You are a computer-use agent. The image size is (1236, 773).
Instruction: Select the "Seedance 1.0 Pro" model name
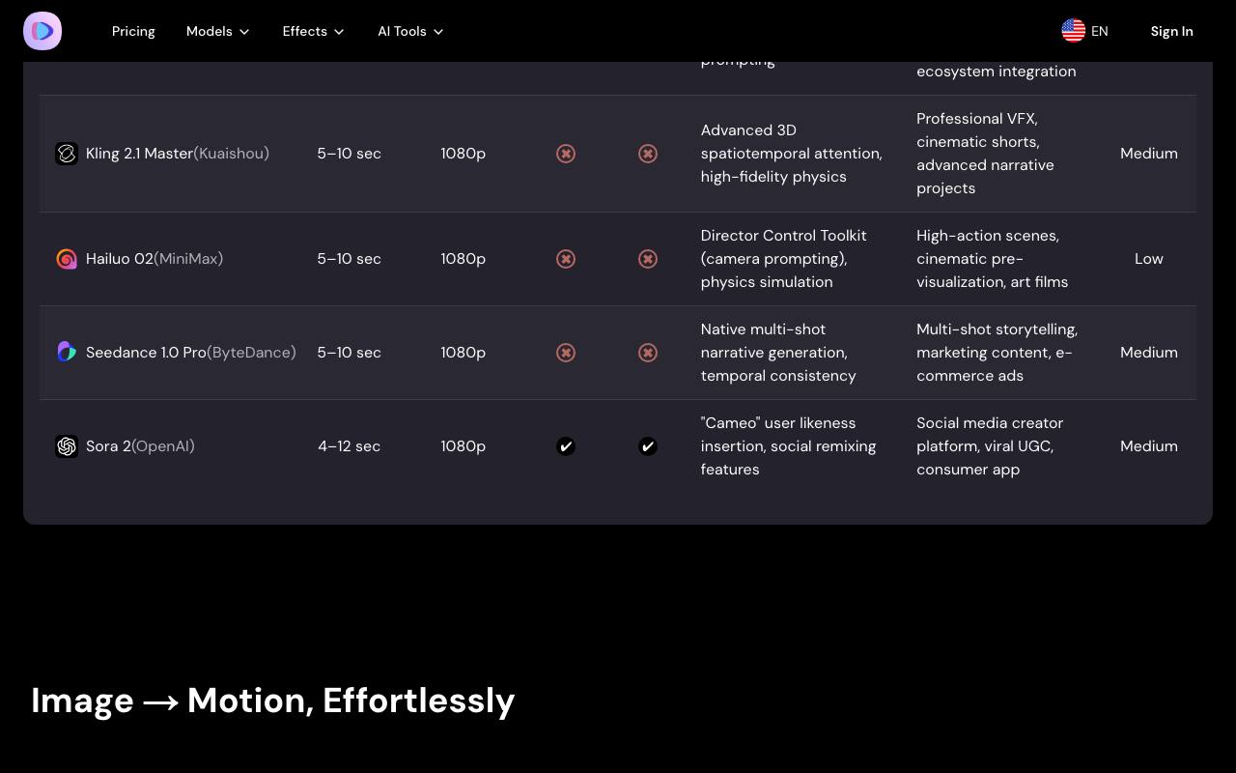point(146,353)
